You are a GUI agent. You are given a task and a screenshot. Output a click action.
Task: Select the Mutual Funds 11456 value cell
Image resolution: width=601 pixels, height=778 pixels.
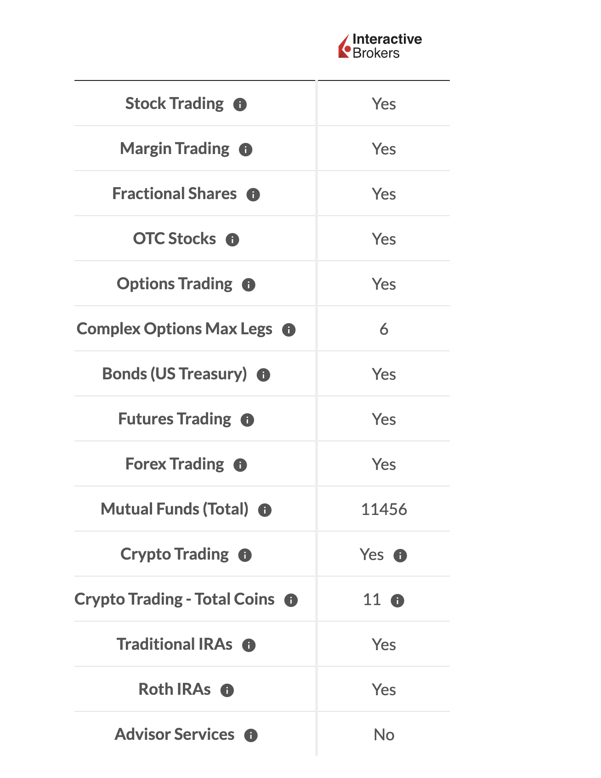coord(384,509)
